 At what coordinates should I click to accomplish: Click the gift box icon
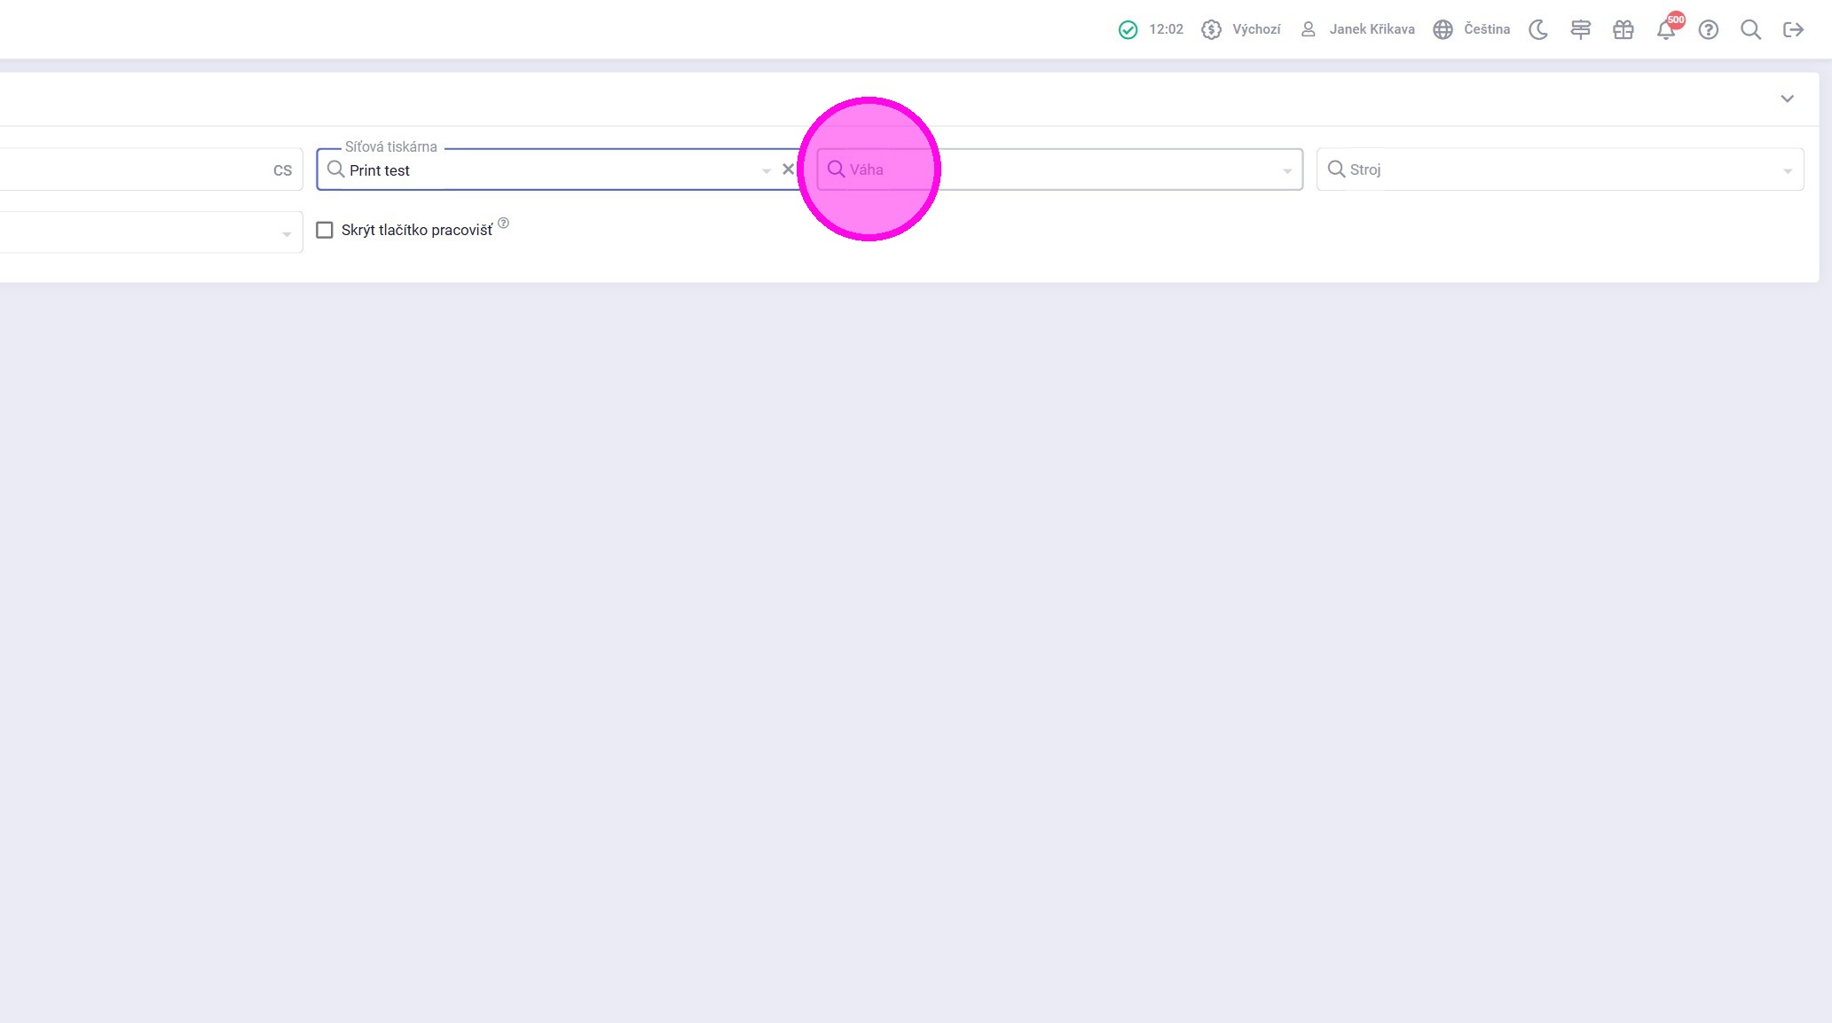pyautogui.click(x=1623, y=30)
